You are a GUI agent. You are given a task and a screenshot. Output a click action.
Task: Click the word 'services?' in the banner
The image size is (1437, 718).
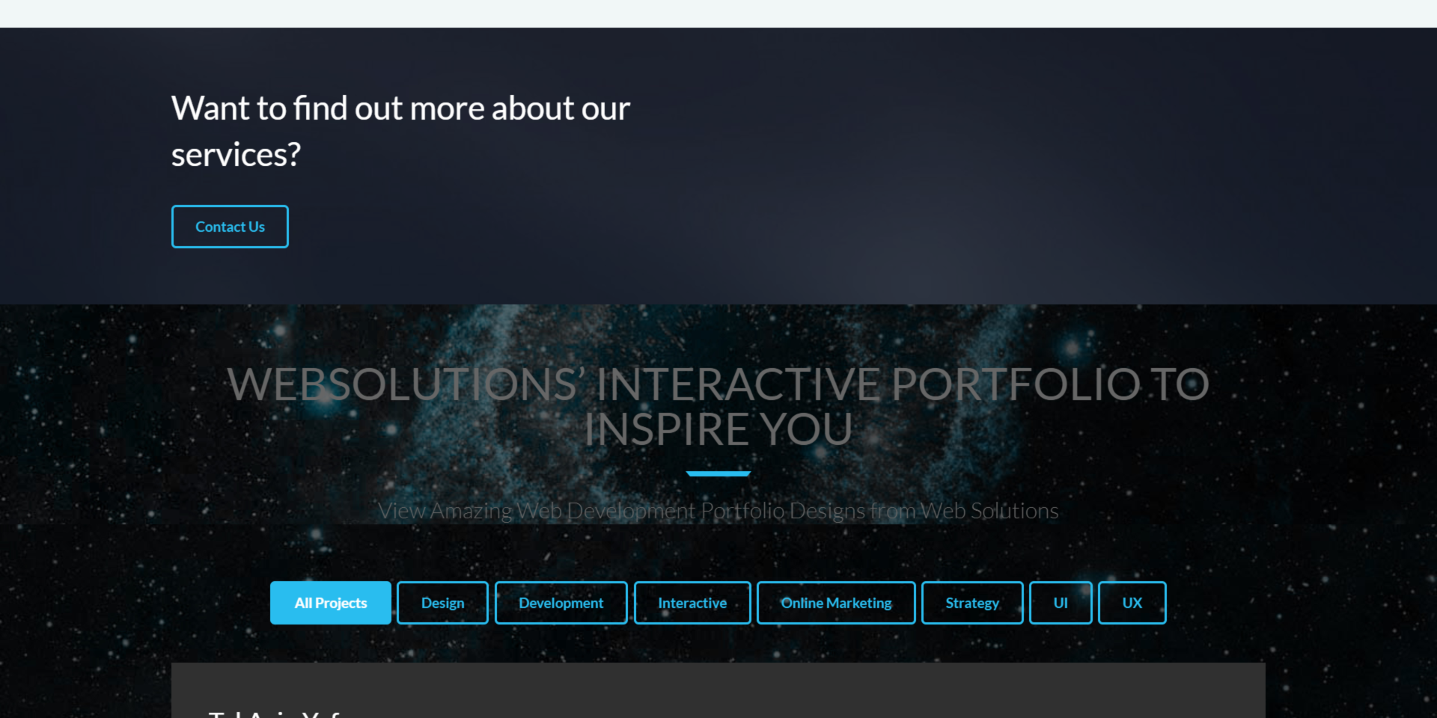click(236, 155)
